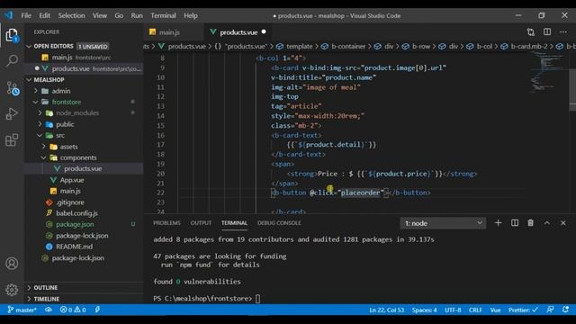
Task: Open the Run menu
Action: coord(137,15)
